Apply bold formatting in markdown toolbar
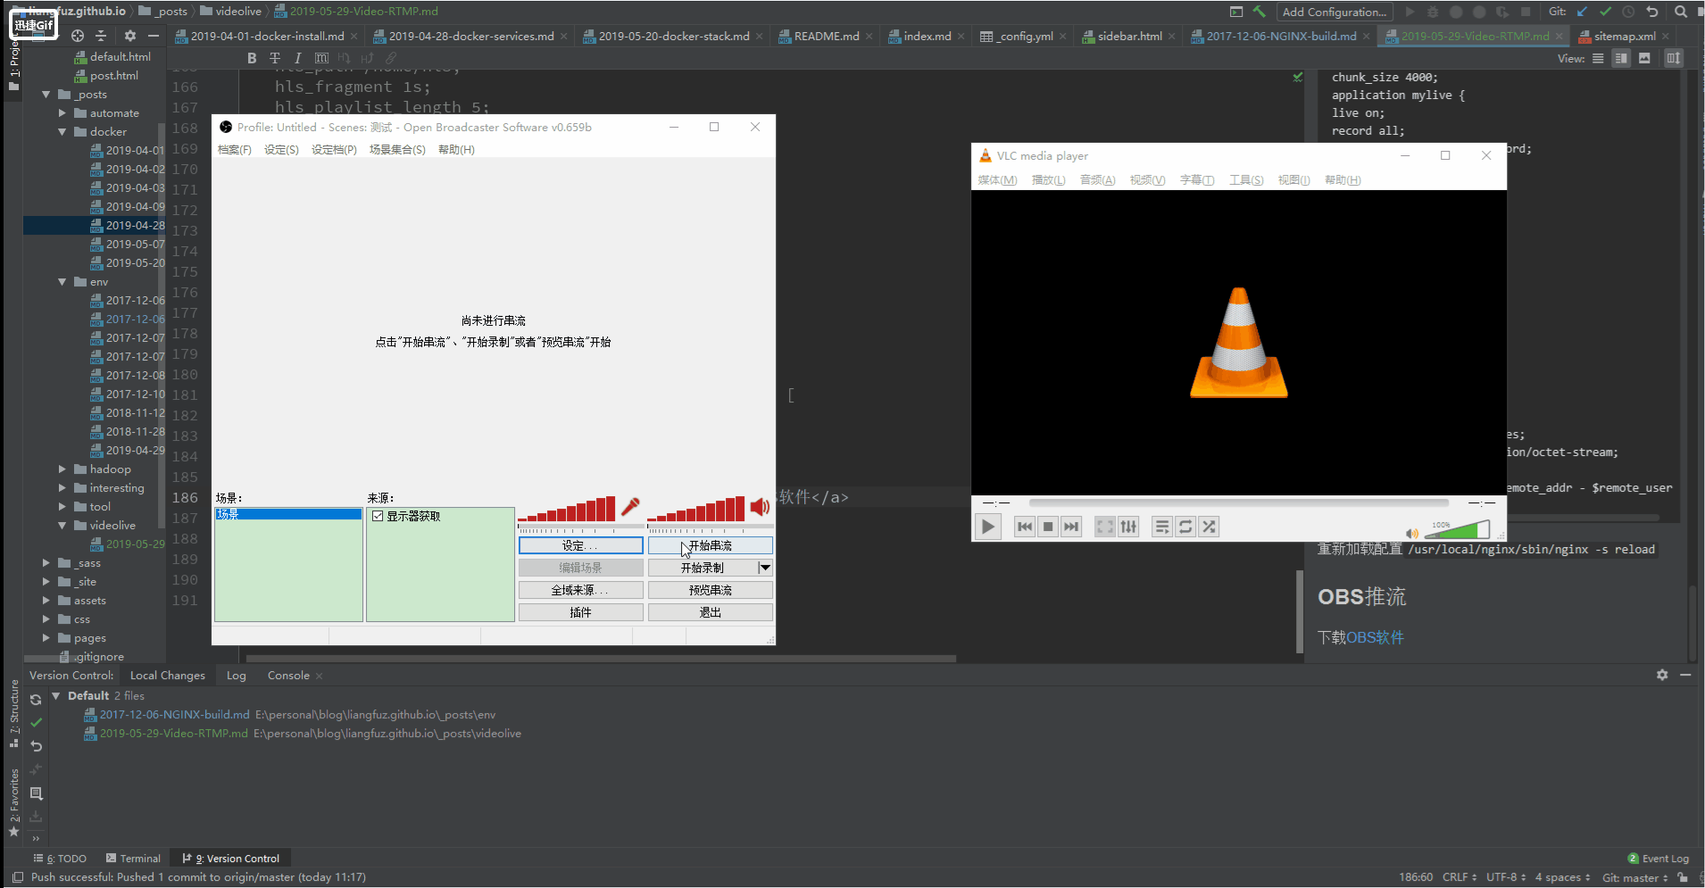This screenshot has width=1705, height=888. pyautogui.click(x=252, y=58)
